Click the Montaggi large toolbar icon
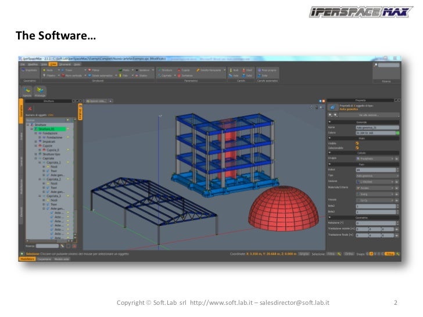This screenshot has height=317, width=423. (x=40, y=91)
